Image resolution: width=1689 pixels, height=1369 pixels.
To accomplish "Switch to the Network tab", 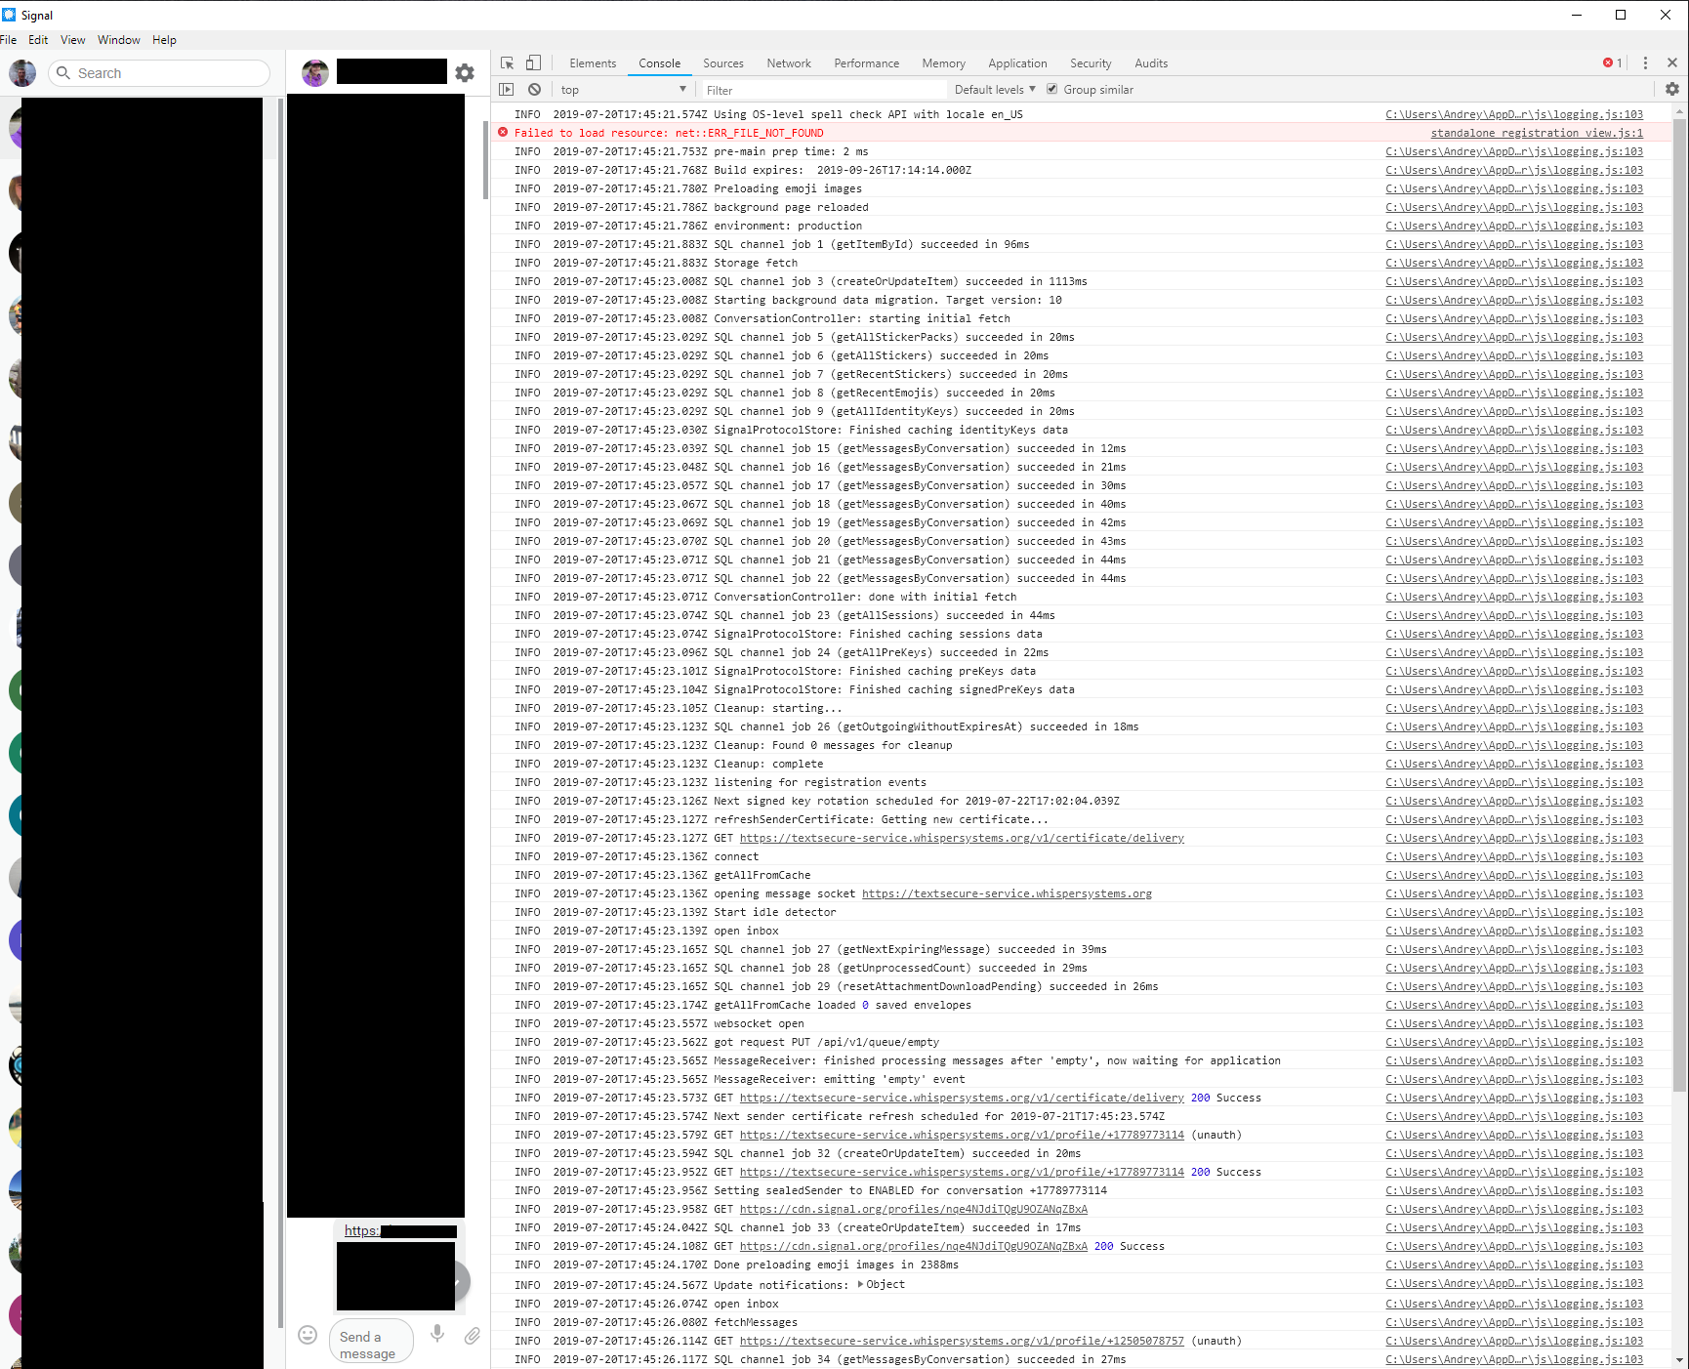I will 789,62.
